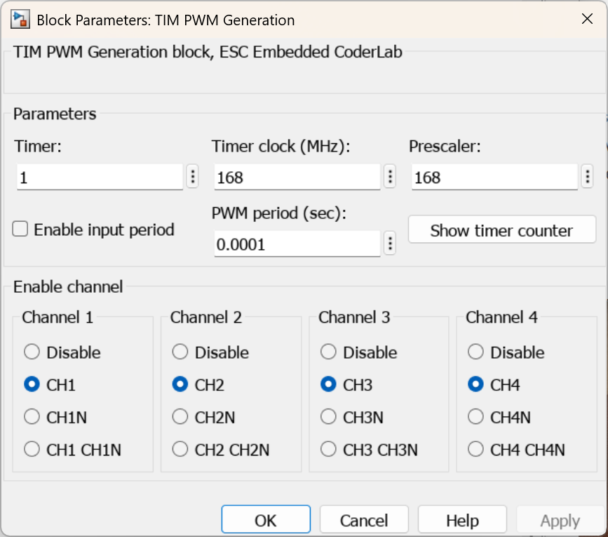This screenshot has width=608, height=537.
Task: Open the Prescaler field options menu
Action: coord(588,177)
